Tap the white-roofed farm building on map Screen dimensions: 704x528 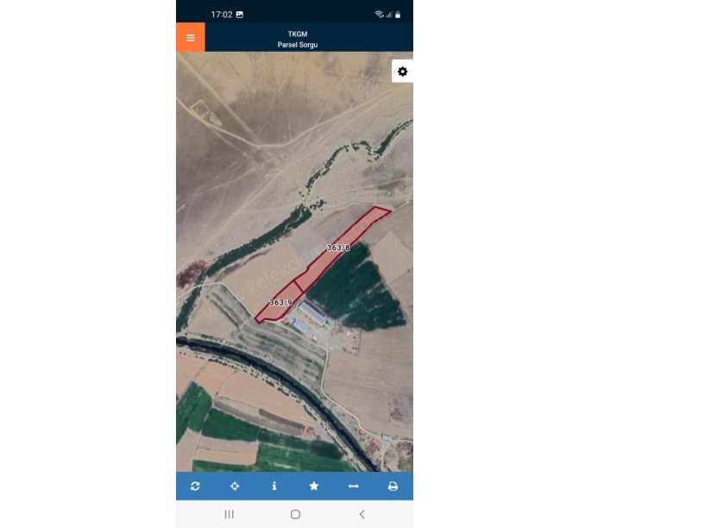tap(312, 313)
